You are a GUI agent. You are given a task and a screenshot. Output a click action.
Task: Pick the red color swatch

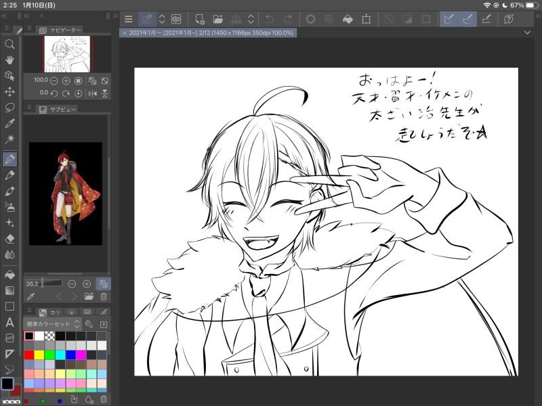(29, 355)
